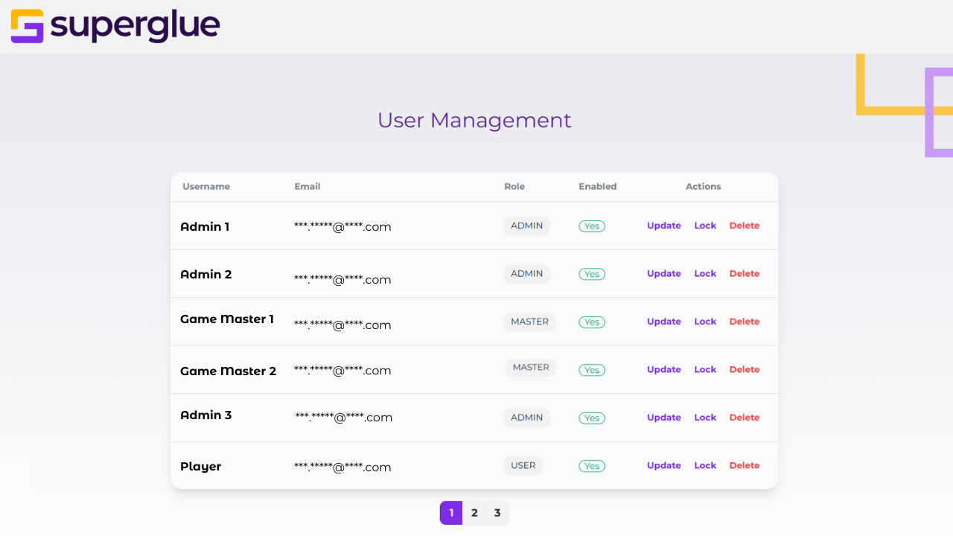Click the masked email for Game Master 2
The width and height of the screenshot is (953, 536).
(342, 371)
